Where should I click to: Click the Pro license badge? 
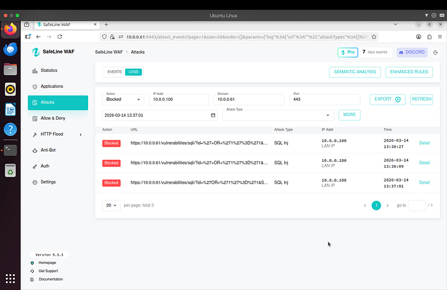[x=348, y=52]
